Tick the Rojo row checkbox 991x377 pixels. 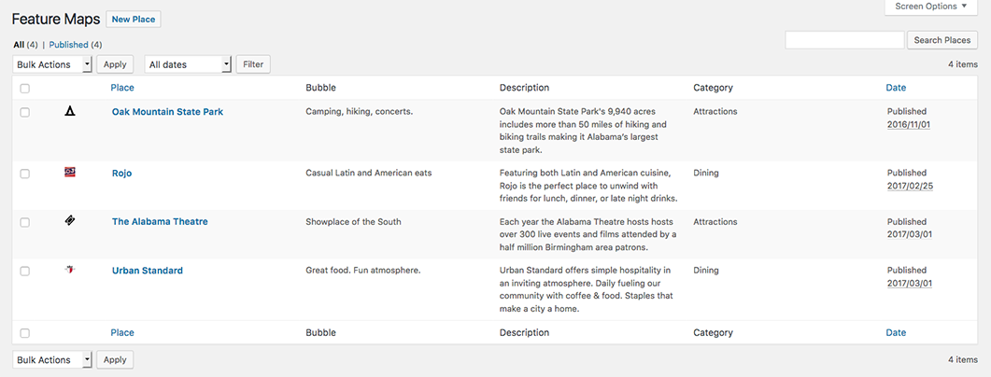click(x=24, y=174)
